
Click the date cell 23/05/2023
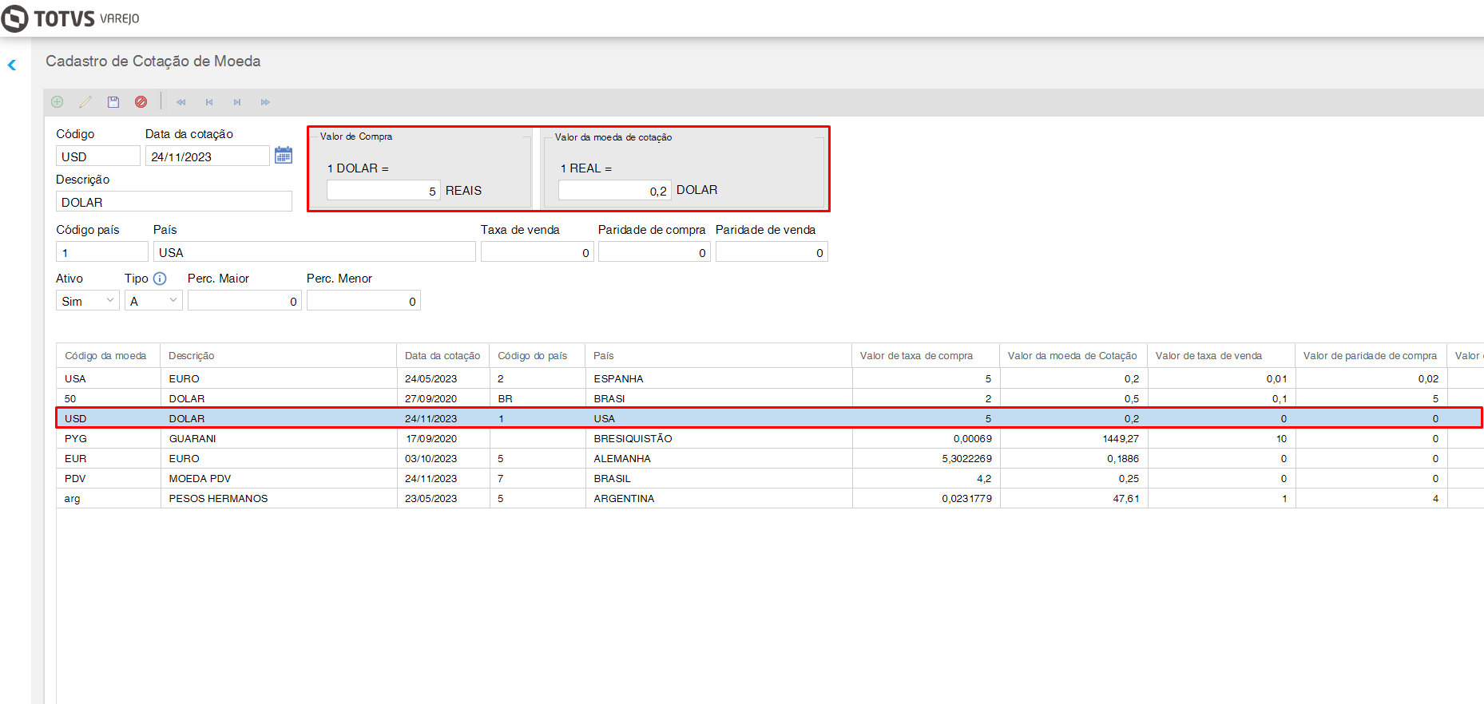(x=443, y=498)
